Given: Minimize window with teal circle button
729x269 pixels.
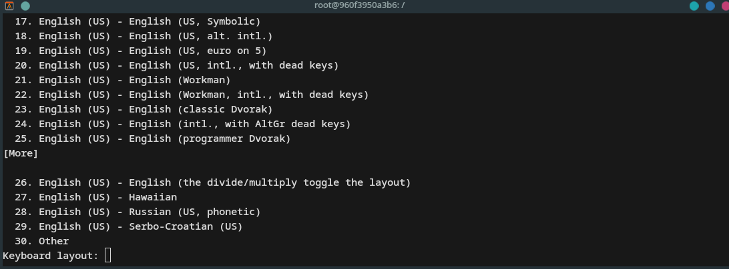Looking at the screenshot, I should [x=694, y=6].
